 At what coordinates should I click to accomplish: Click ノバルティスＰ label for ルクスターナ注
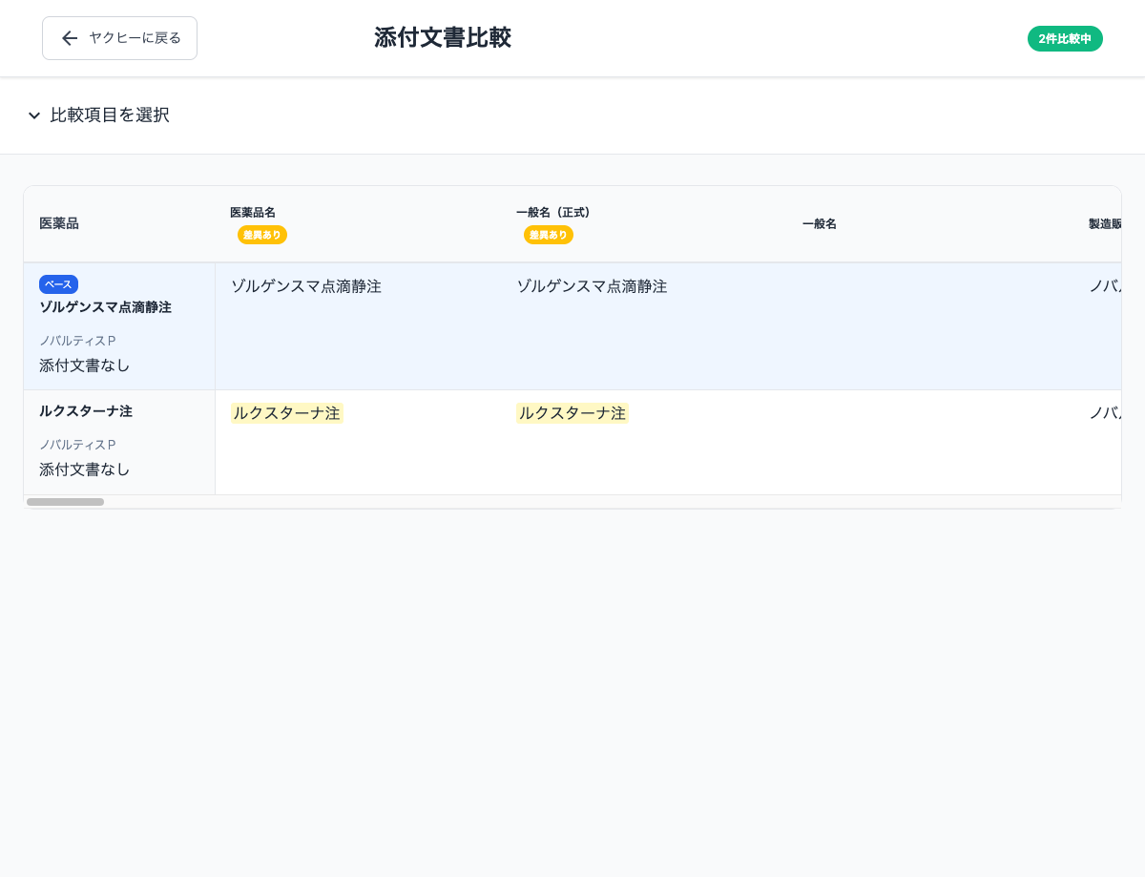point(77,445)
